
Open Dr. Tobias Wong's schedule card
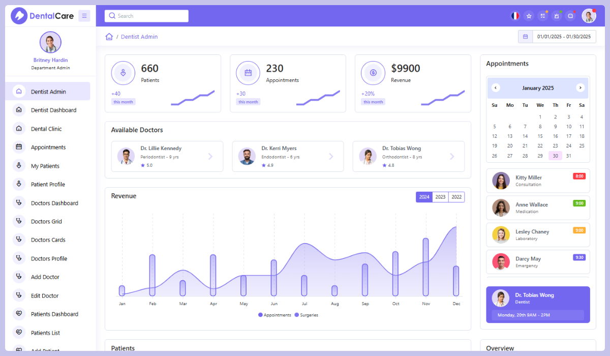click(x=537, y=304)
